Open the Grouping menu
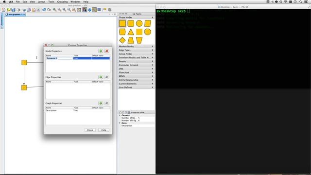Image resolution: width=311 pixels, height=175 pixels. coord(62,1)
